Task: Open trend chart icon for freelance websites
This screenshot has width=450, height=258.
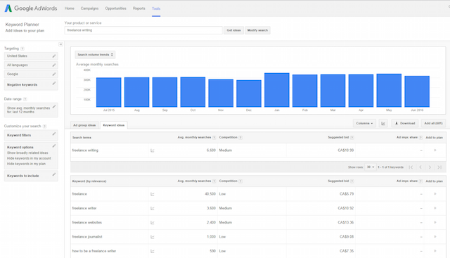Action: [153, 223]
